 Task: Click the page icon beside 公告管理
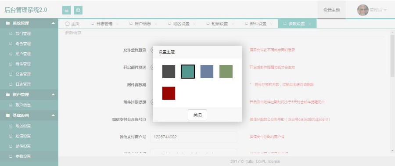tap(11, 74)
